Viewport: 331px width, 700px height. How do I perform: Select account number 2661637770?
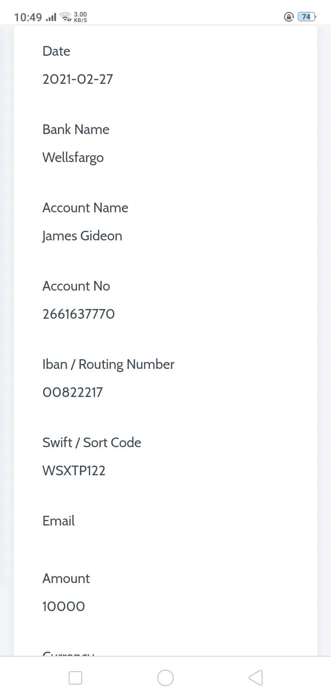pyautogui.click(x=79, y=314)
